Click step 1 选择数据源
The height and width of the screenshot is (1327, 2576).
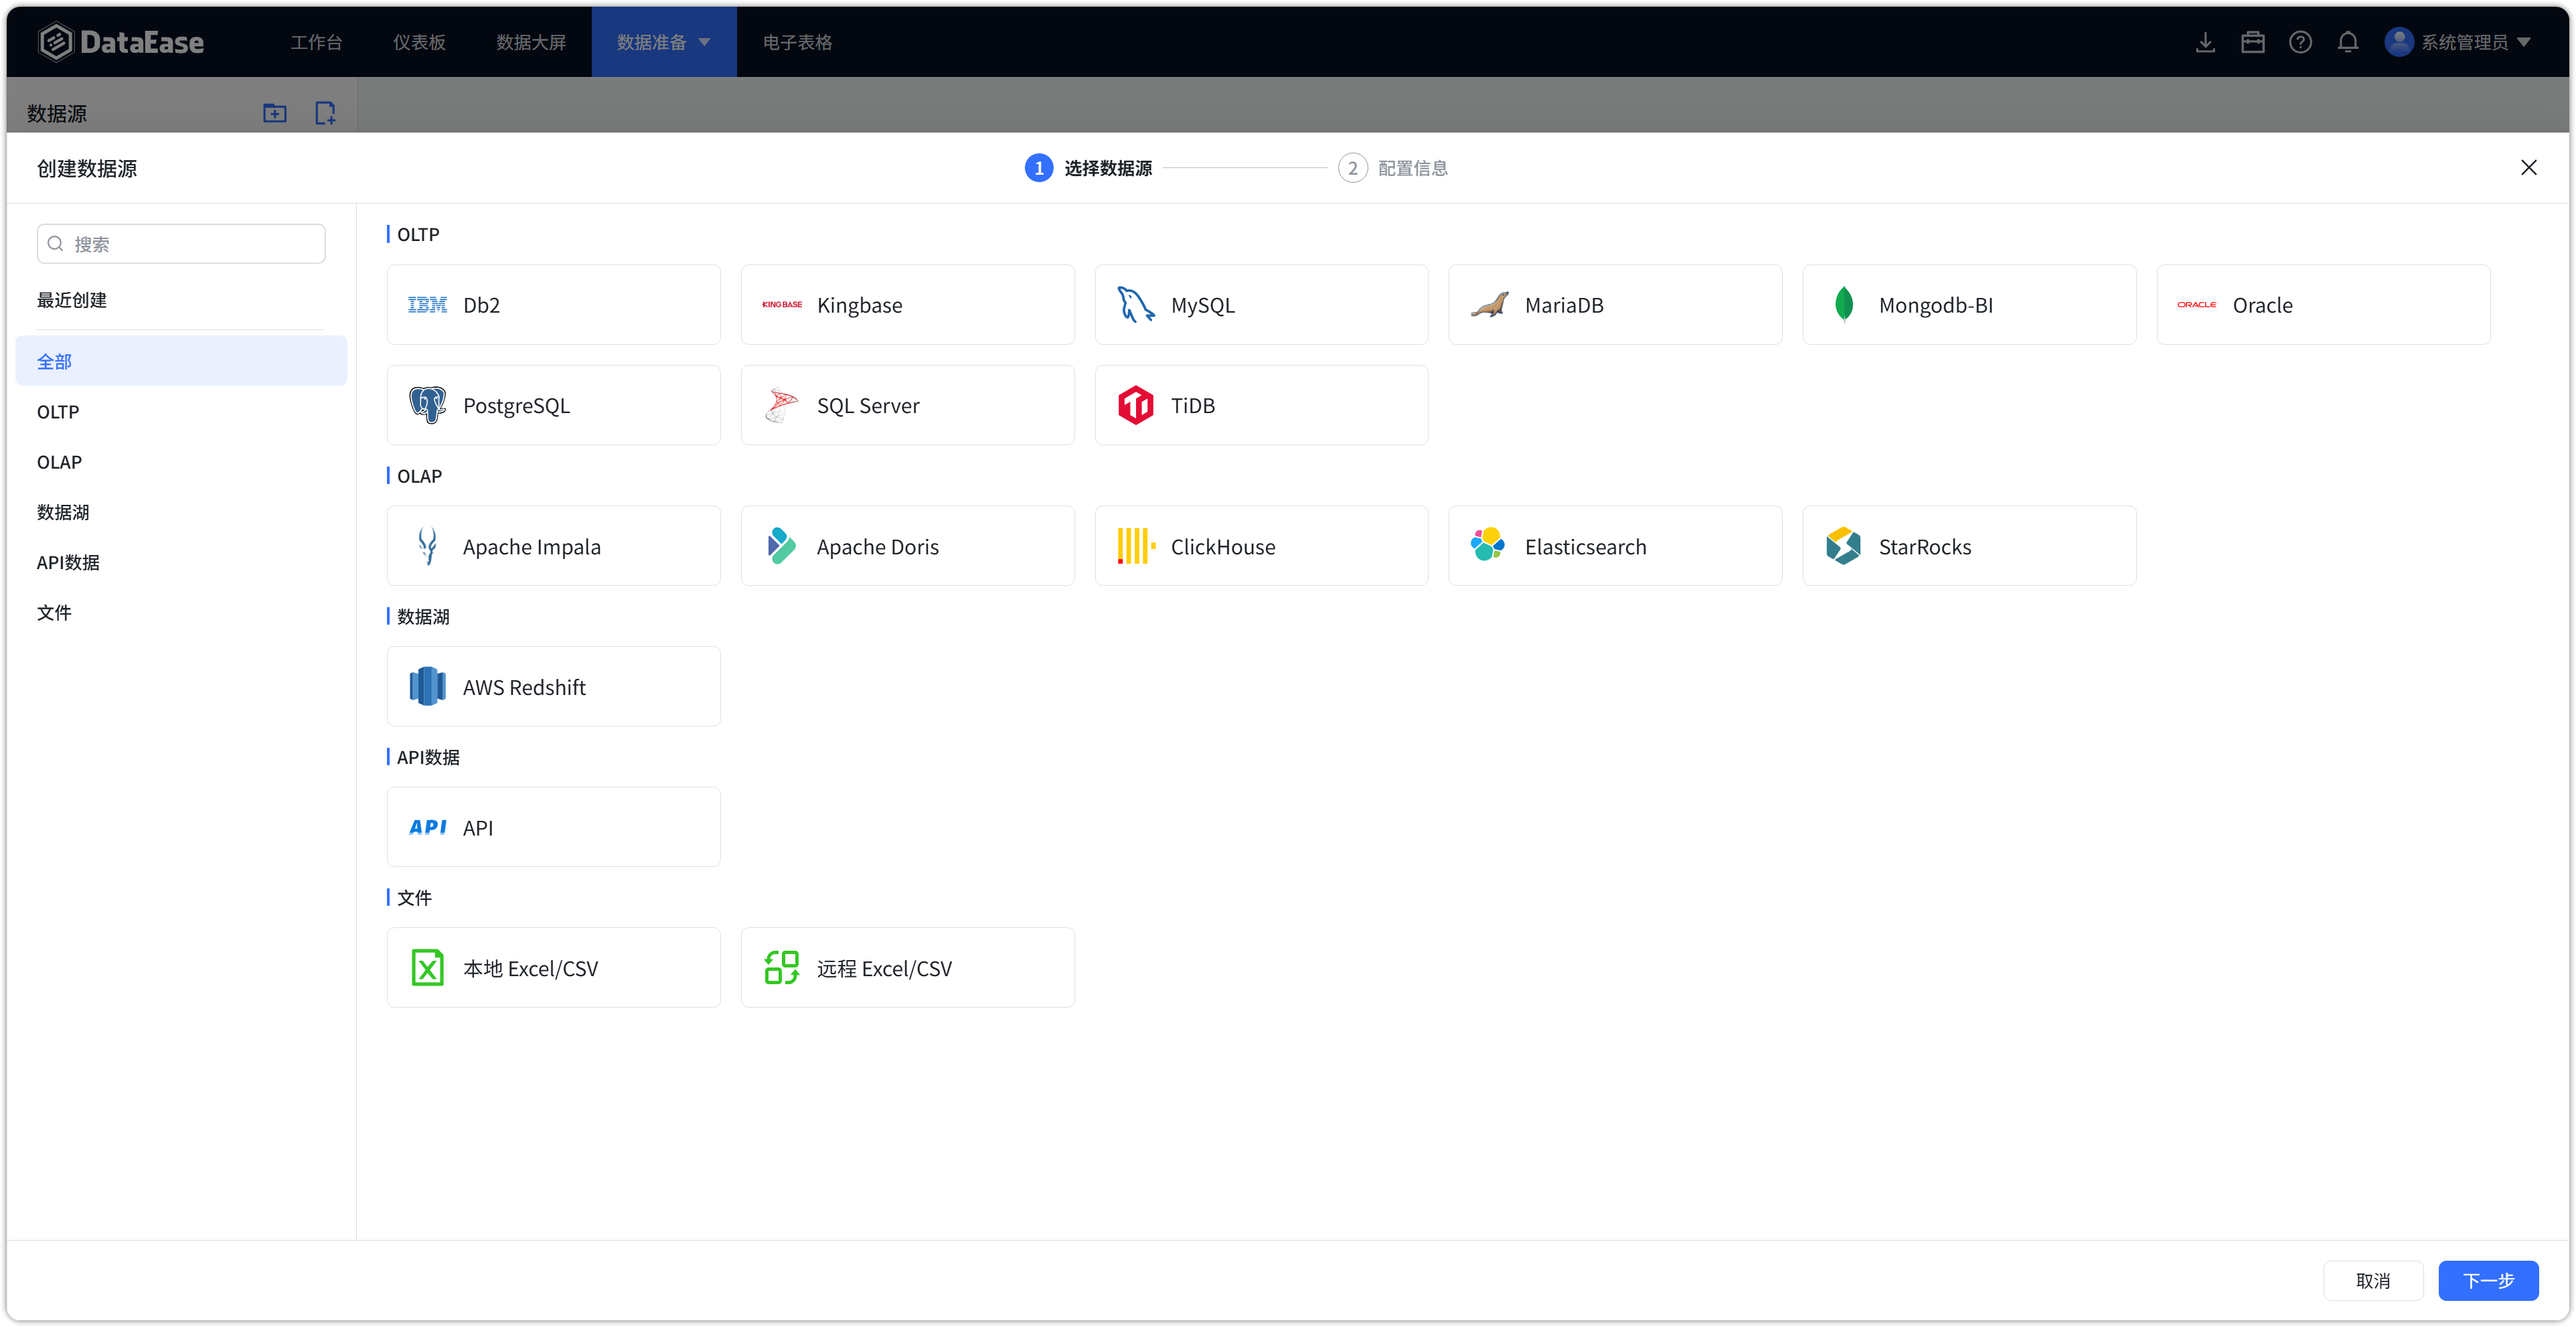point(1088,168)
